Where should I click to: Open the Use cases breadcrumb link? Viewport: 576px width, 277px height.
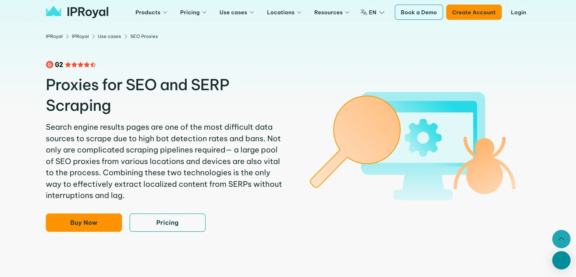click(x=109, y=36)
